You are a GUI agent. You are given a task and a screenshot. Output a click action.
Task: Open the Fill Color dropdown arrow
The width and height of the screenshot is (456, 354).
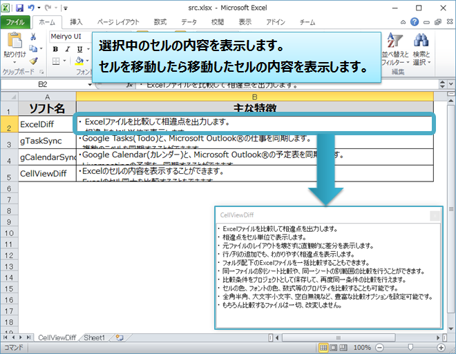point(87,61)
